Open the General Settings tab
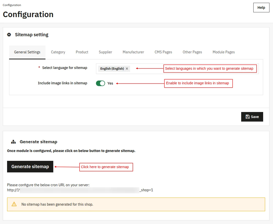Screen dimensions: 273x224 point(27,52)
